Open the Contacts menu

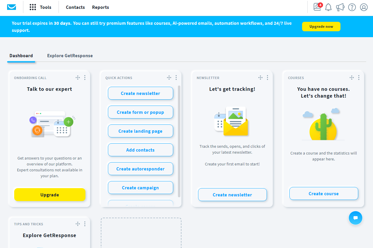click(x=75, y=7)
